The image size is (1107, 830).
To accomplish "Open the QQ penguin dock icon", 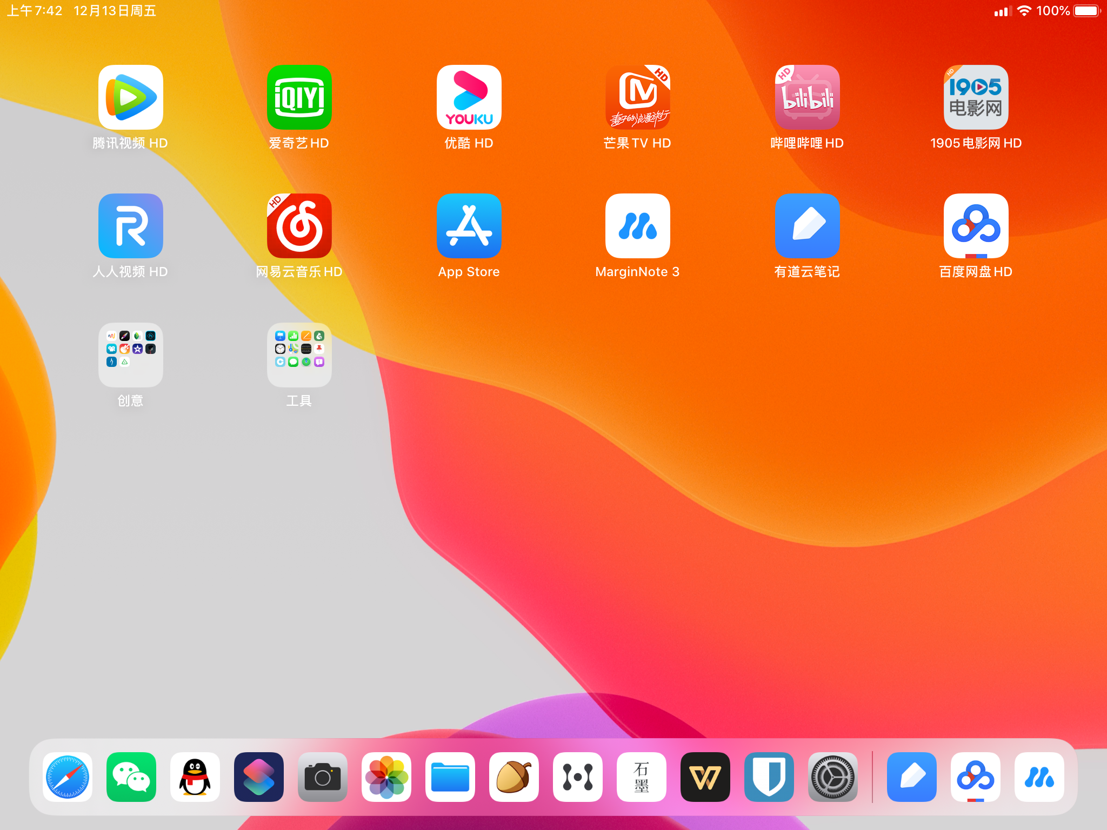I will tap(195, 777).
